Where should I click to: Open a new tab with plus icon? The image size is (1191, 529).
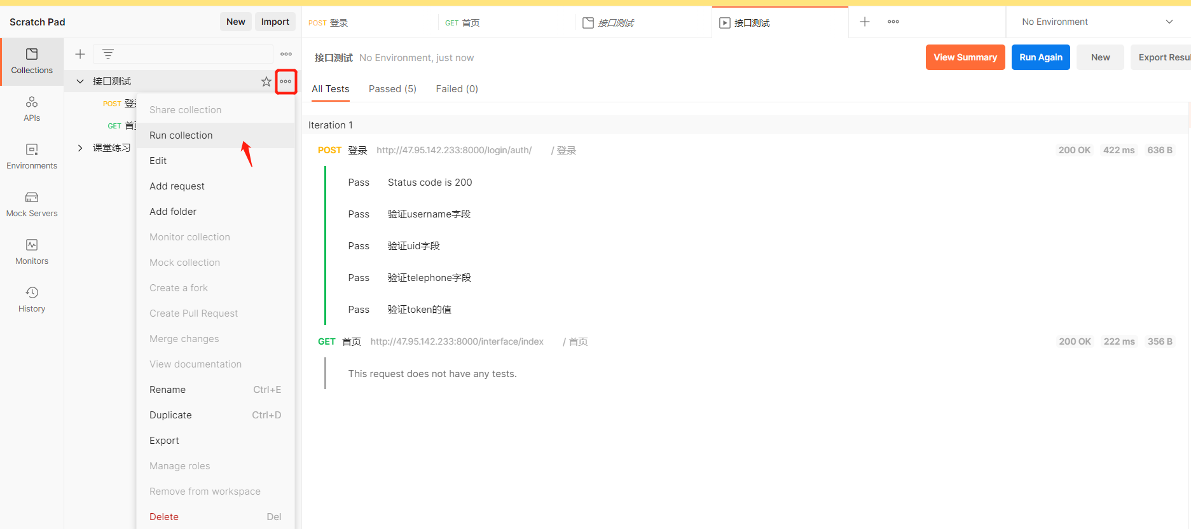[x=865, y=22]
